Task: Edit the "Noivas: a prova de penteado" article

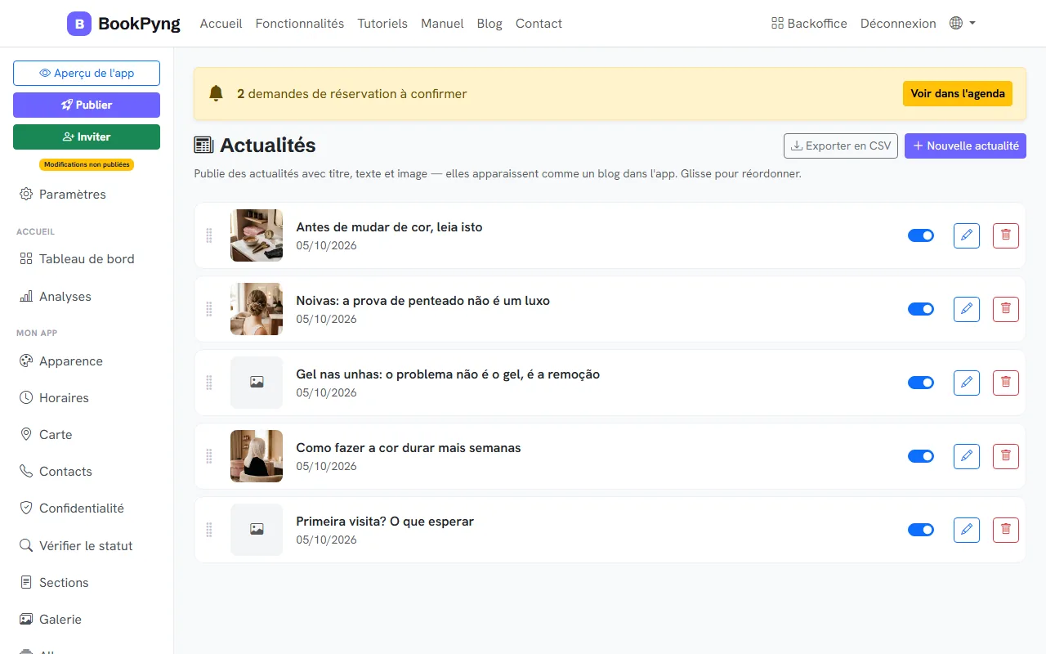Action: 967,309
